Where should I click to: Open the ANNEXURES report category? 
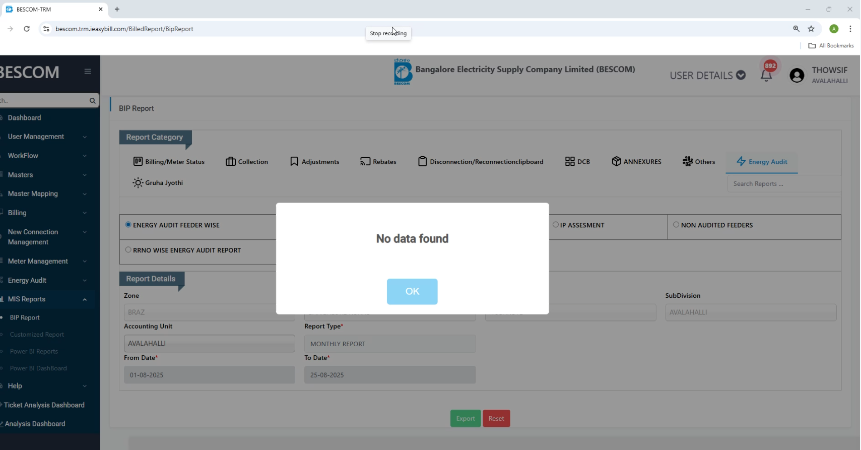(x=636, y=162)
